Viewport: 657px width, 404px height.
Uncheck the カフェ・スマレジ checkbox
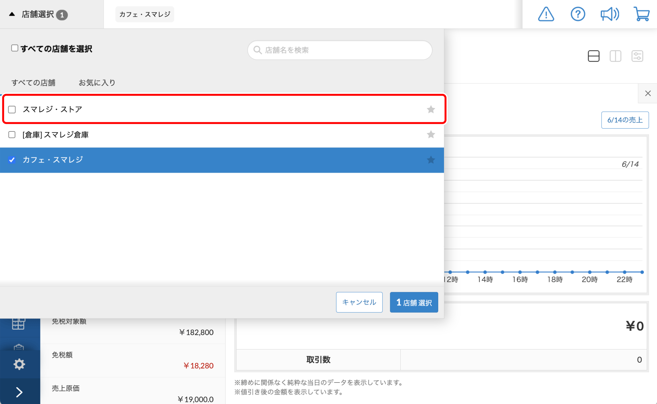pos(12,160)
